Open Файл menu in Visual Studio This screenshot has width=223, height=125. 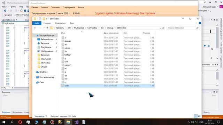[x=4, y=7]
